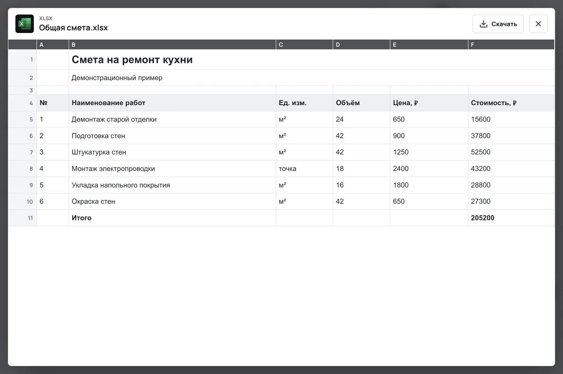
Task: Click the Excel file icon in header
Action: pyautogui.click(x=25, y=24)
